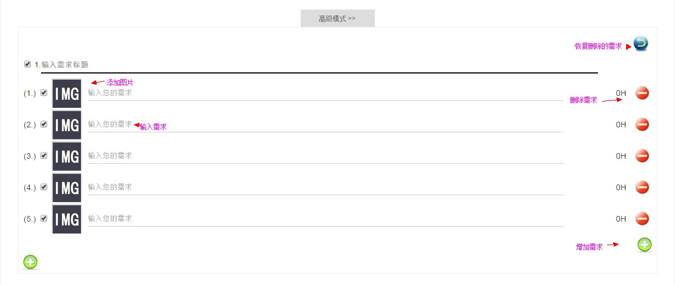
Task: Remove requirement row 4 using red minus
Action: [x=642, y=187]
